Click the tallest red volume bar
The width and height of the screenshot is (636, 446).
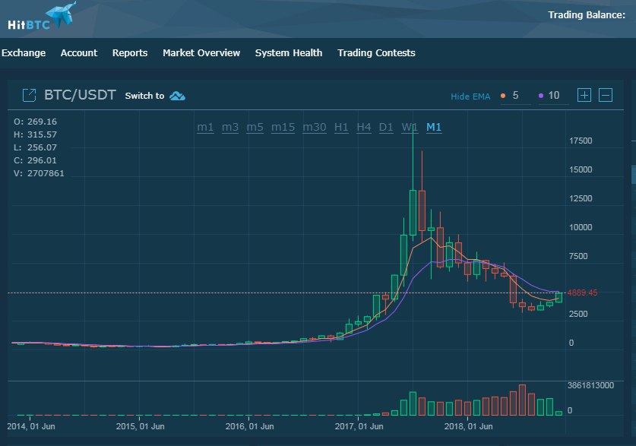[x=522, y=400]
